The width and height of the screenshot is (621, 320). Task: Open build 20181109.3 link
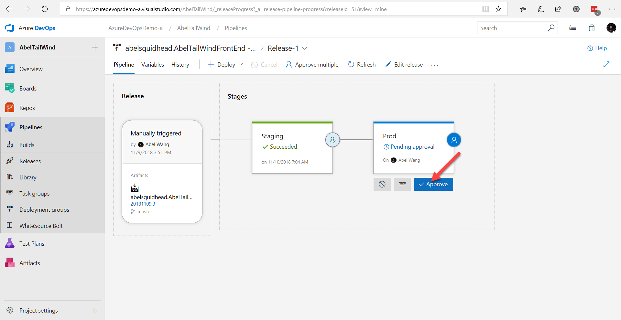(x=143, y=204)
